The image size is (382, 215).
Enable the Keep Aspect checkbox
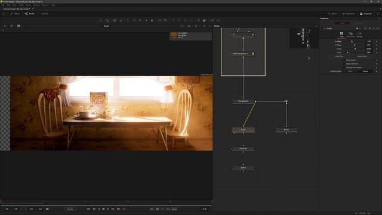tap(344, 60)
